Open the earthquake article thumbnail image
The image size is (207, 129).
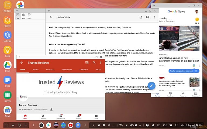click(194, 82)
